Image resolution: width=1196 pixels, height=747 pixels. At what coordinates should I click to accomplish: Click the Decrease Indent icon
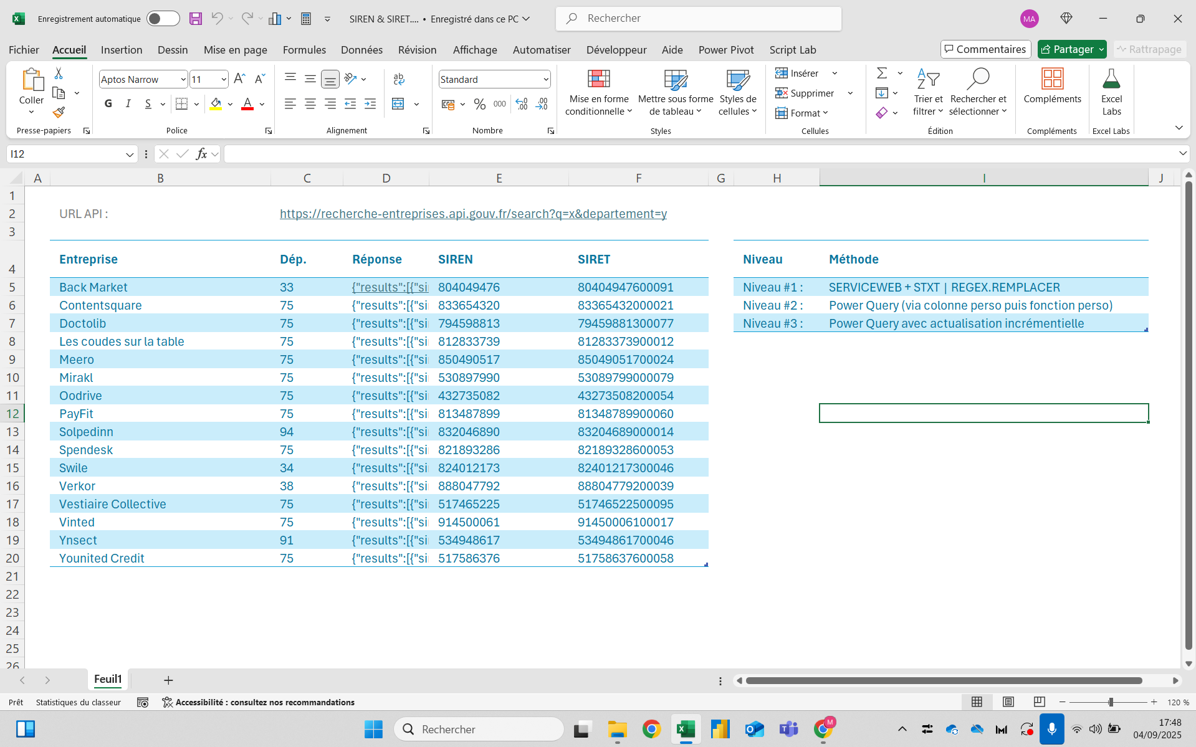point(350,104)
